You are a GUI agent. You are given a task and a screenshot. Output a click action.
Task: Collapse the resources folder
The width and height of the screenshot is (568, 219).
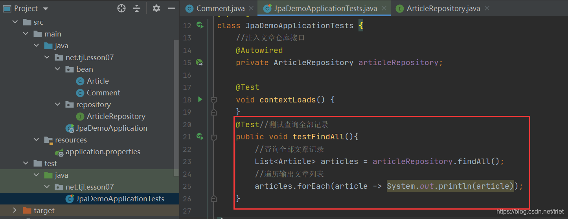[x=37, y=140]
